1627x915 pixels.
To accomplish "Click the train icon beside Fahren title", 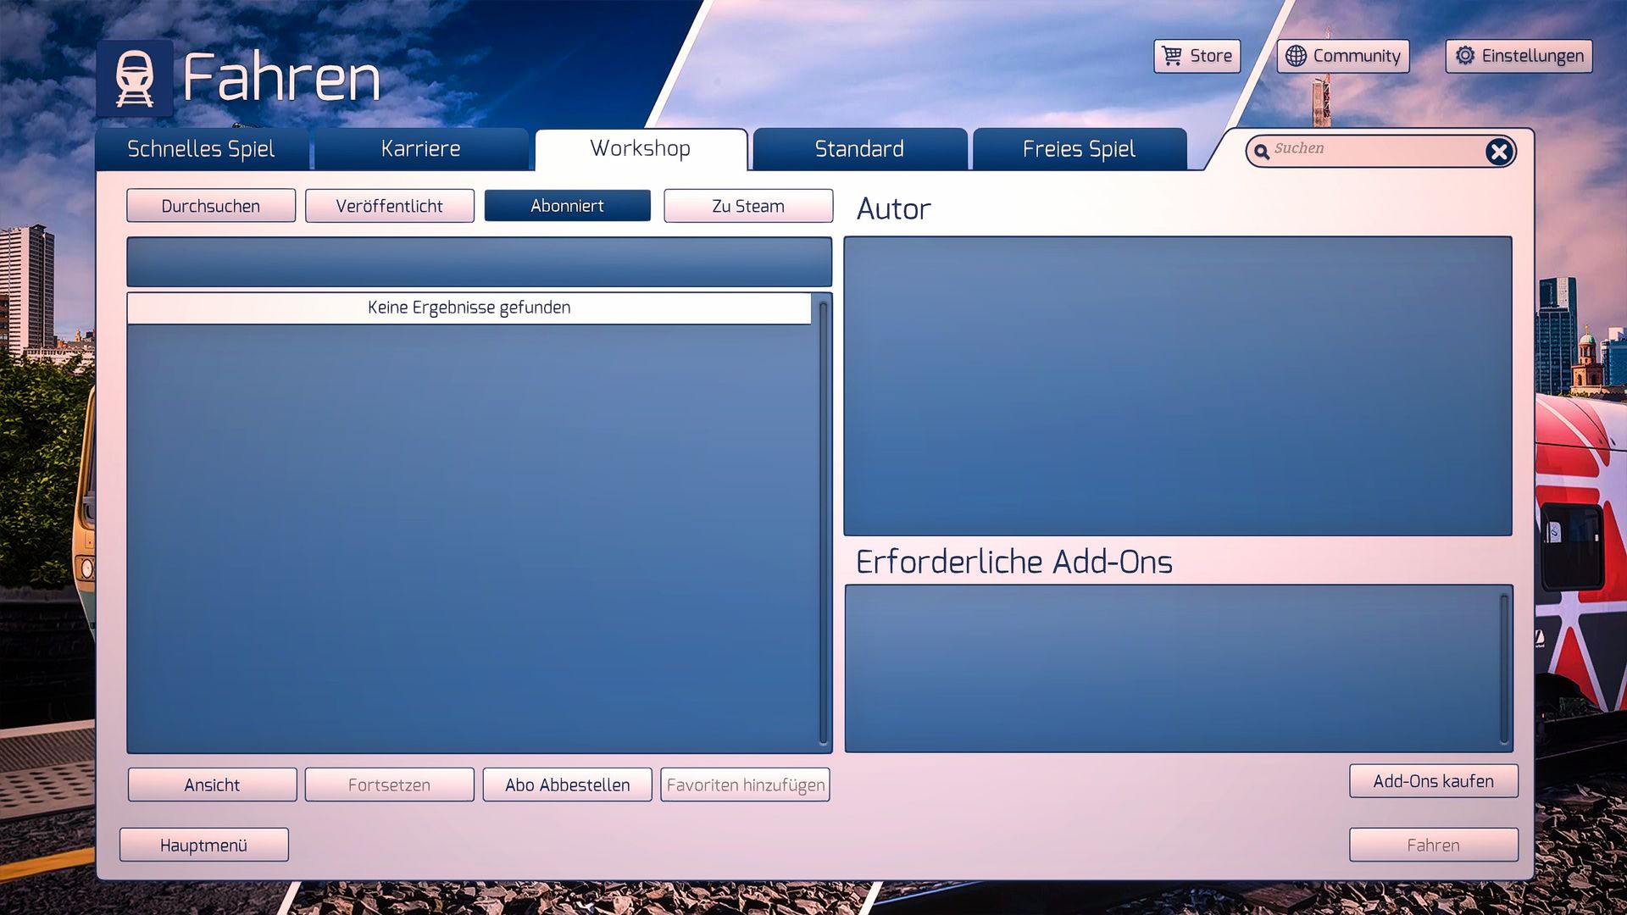I will (x=135, y=78).
